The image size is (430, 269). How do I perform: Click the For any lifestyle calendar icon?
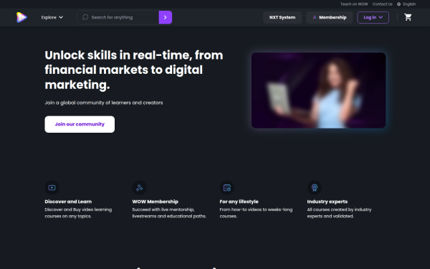tap(226, 188)
